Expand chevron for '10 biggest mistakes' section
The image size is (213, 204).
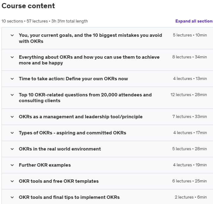point(12,35)
